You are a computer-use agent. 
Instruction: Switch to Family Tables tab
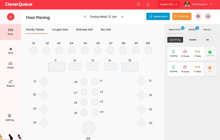[x=35, y=30]
